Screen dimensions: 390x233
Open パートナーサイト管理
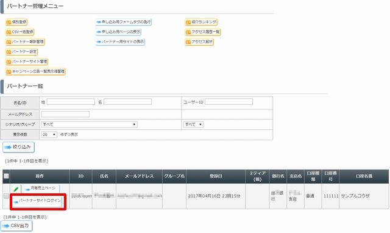pyautogui.click(x=27, y=62)
